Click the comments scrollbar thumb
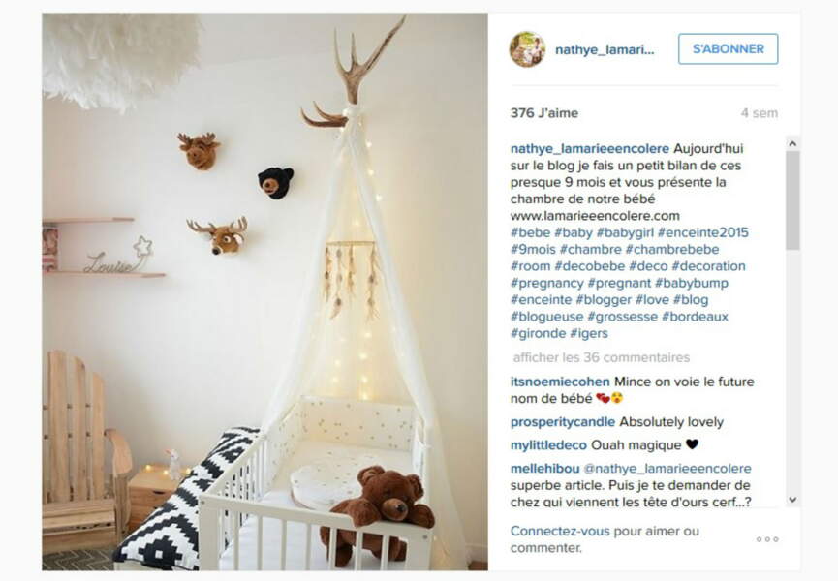This screenshot has width=838, height=581. 792,200
